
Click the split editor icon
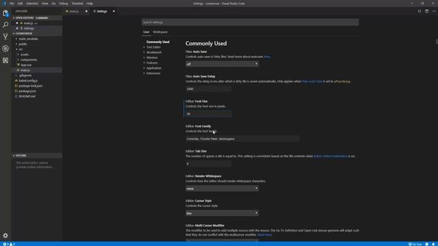tap(426, 11)
